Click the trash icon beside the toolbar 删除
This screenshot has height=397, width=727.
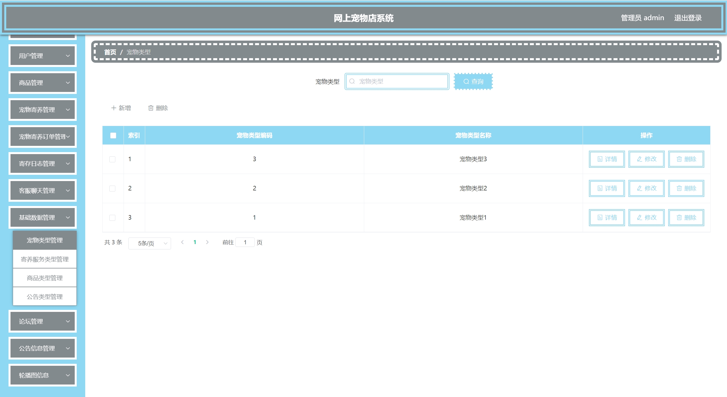151,108
